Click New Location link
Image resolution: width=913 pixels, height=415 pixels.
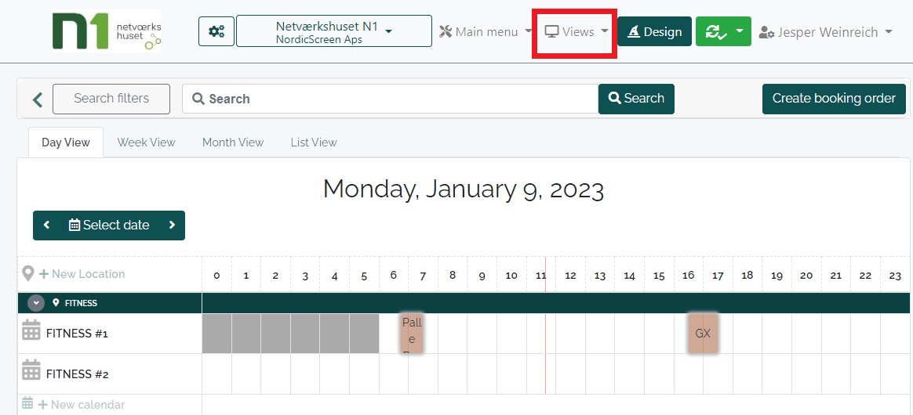(82, 274)
